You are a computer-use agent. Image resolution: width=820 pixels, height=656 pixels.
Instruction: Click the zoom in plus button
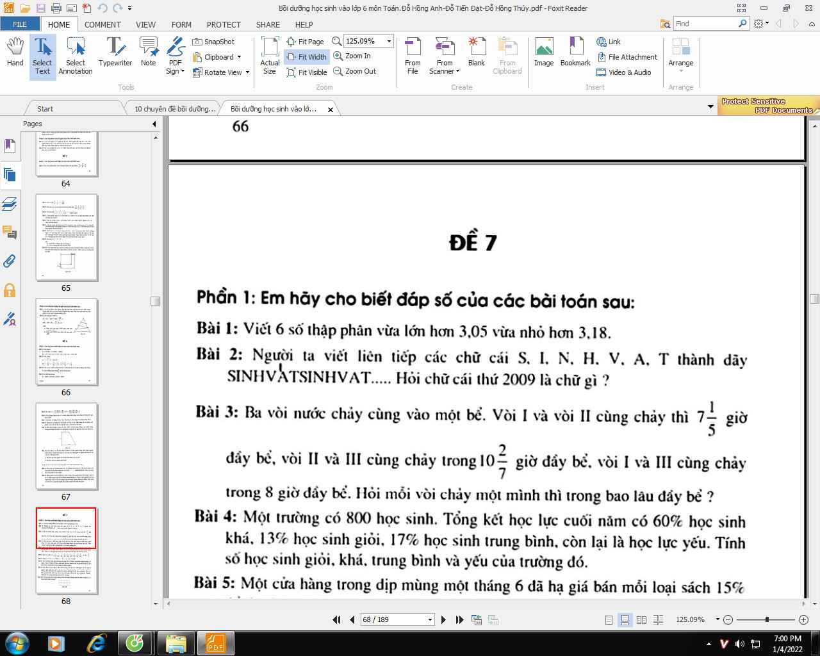803,619
